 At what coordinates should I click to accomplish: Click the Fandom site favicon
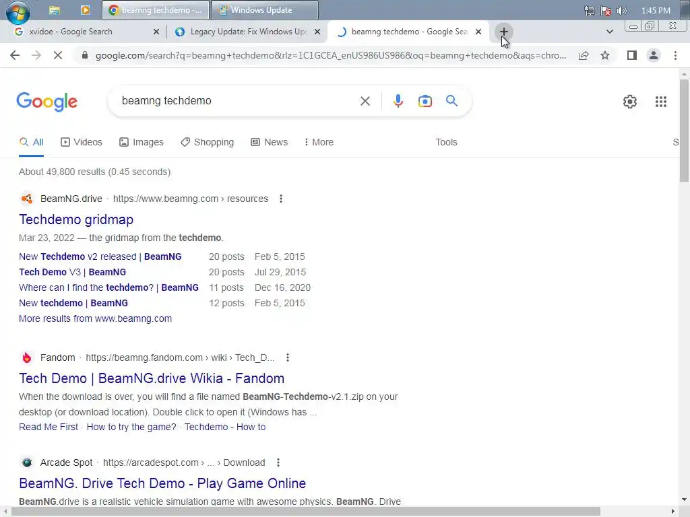click(x=27, y=357)
